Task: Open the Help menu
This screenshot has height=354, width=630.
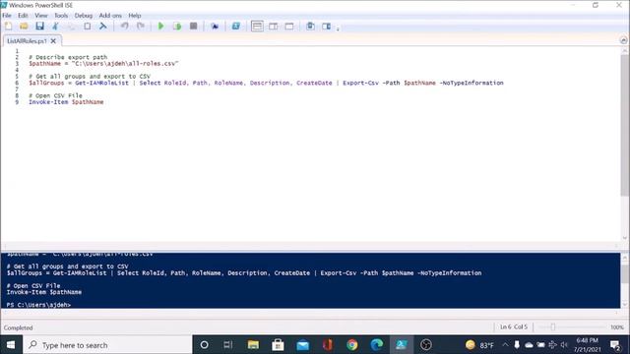Action: click(135, 16)
